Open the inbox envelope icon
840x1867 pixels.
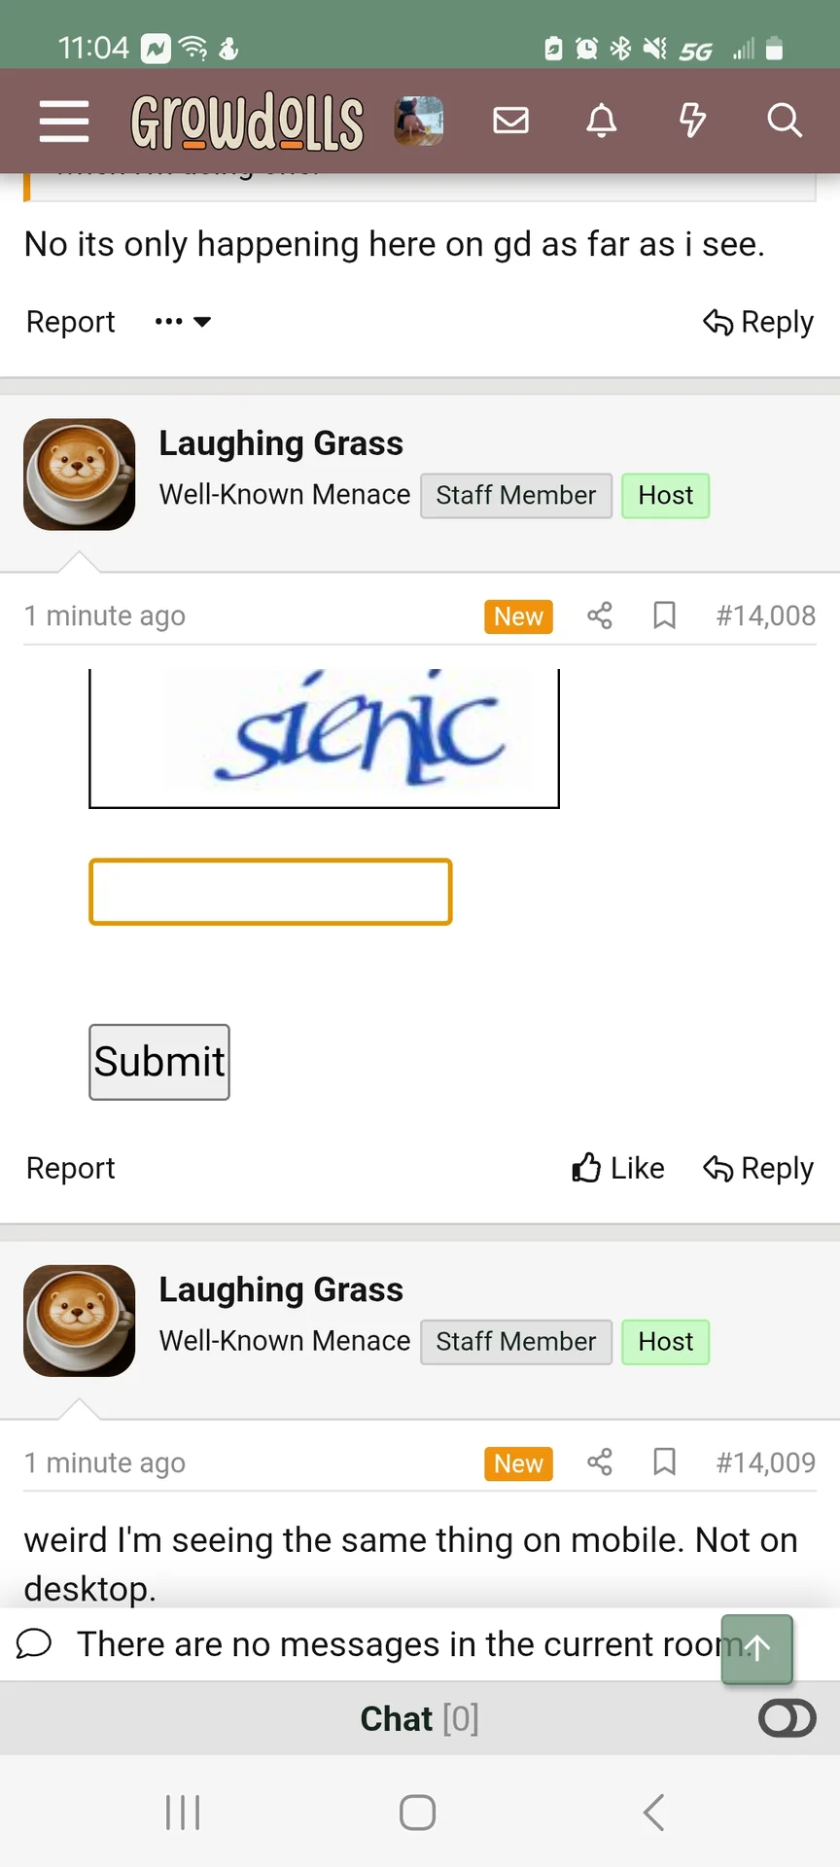510,121
